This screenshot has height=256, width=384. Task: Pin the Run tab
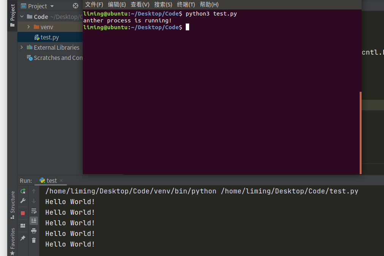[x=22, y=238]
